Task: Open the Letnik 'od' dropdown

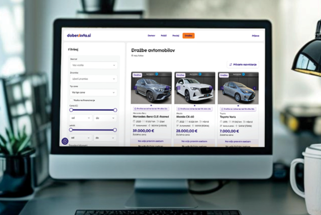Action: coord(80,138)
